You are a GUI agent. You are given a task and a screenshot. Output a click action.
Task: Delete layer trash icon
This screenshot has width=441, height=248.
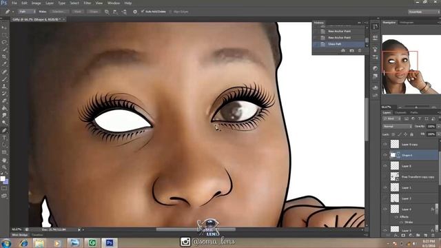433,235
